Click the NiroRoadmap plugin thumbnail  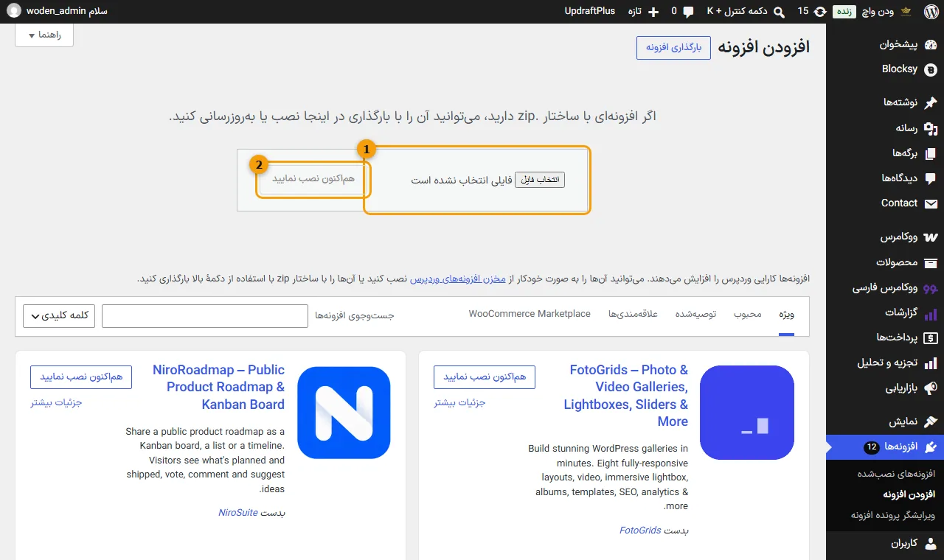click(x=344, y=413)
